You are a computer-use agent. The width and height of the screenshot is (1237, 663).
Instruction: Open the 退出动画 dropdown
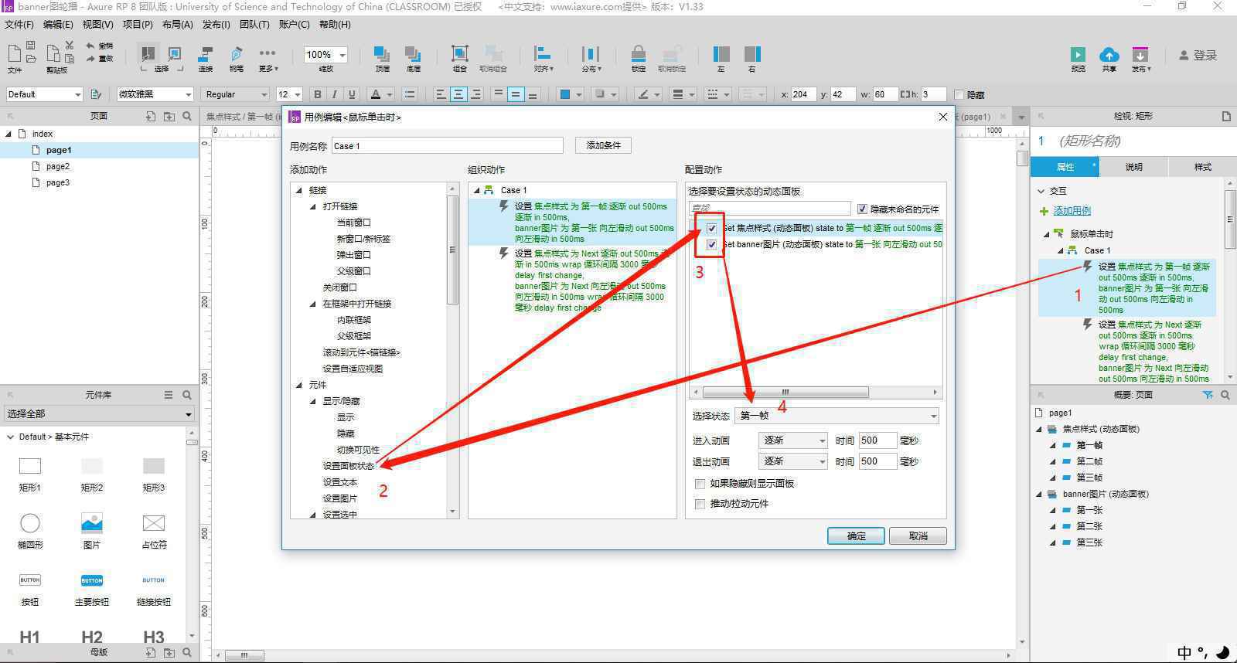[793, 461]
